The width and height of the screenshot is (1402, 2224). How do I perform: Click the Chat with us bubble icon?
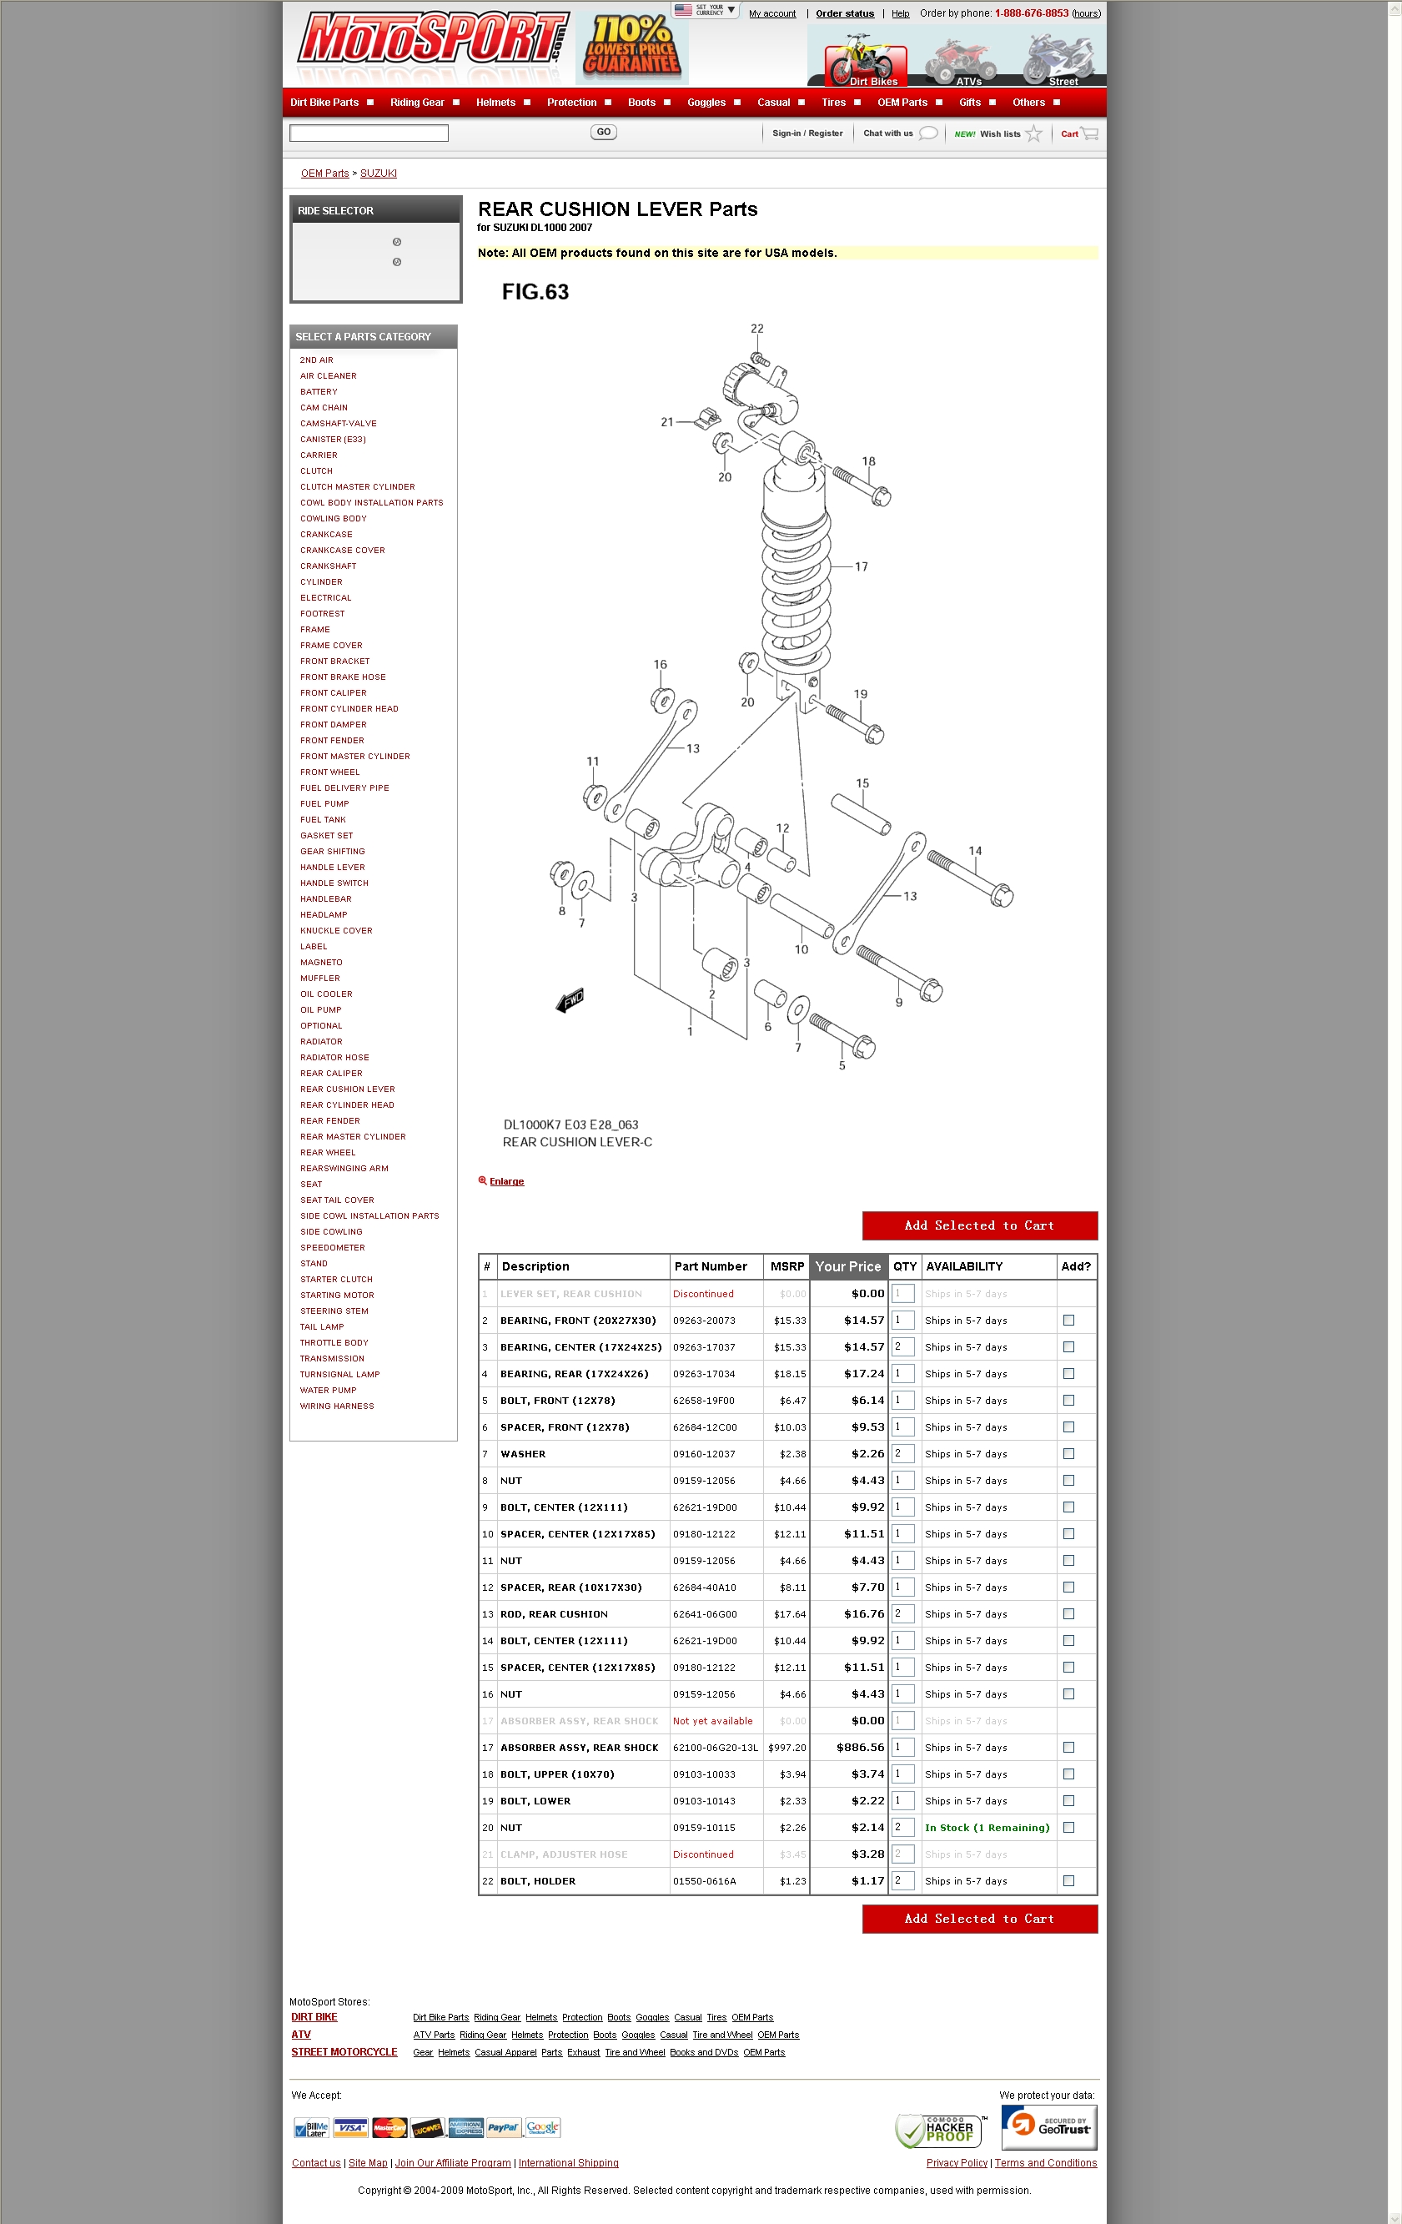928,133
